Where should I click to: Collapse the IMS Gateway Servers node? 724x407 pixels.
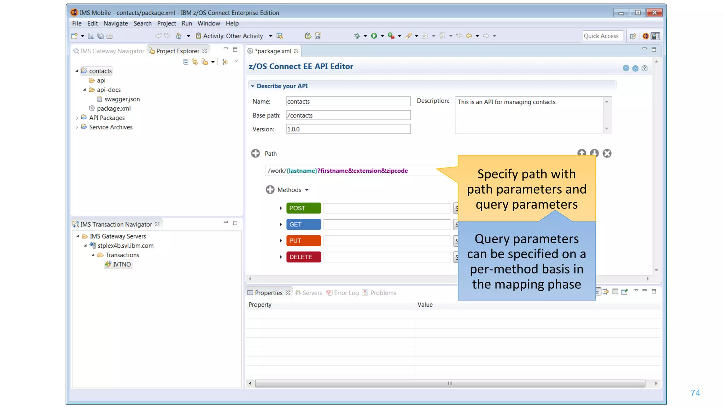pos(78,236)
